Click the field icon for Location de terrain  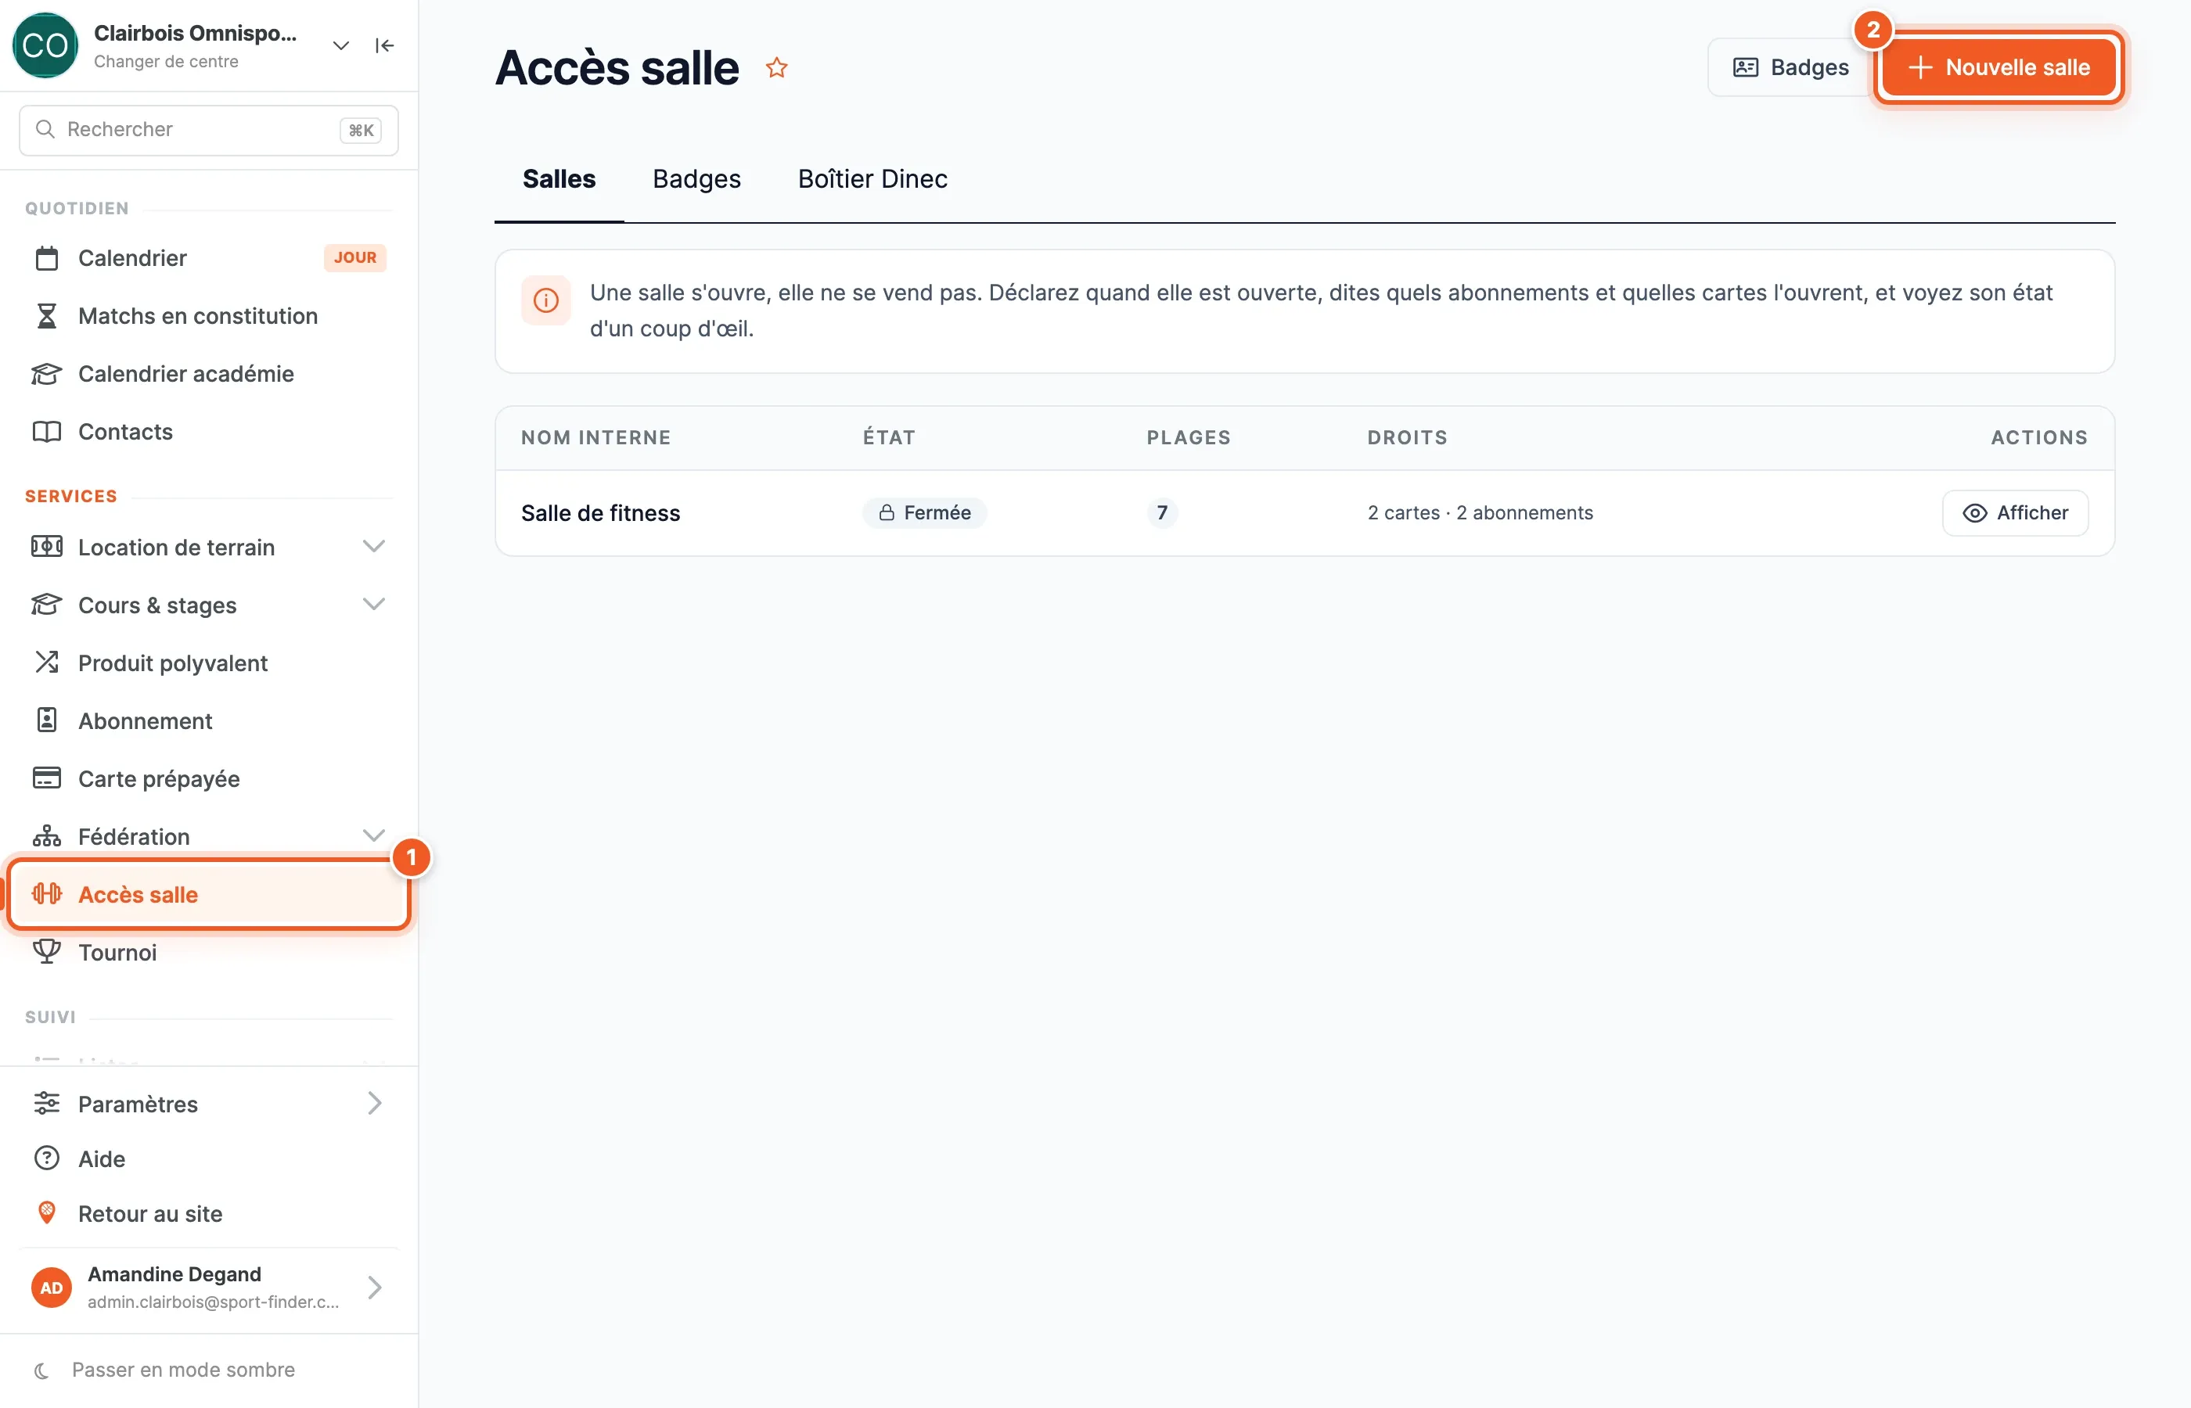[47, 547]
